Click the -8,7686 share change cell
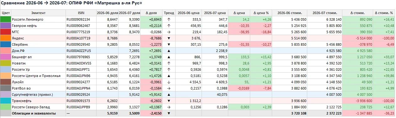Viewport: 396px width, 118px height. pyautogui.click(x=151, y=38)
